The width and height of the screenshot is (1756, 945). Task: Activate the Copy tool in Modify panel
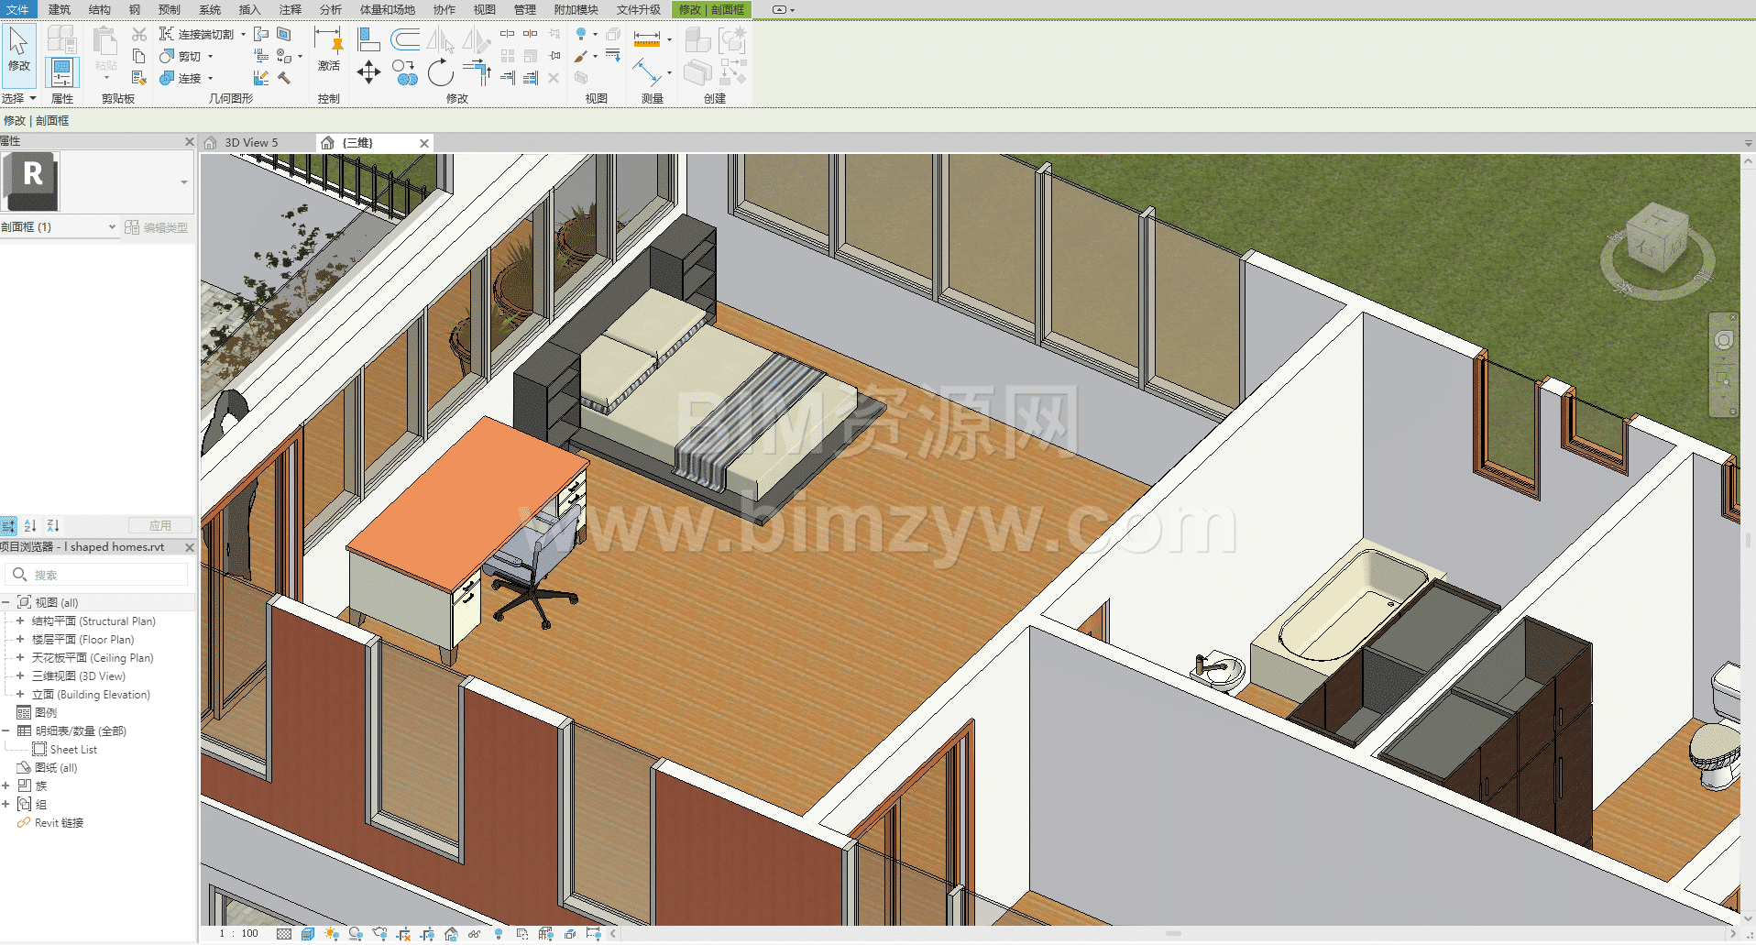pos(404,72)
